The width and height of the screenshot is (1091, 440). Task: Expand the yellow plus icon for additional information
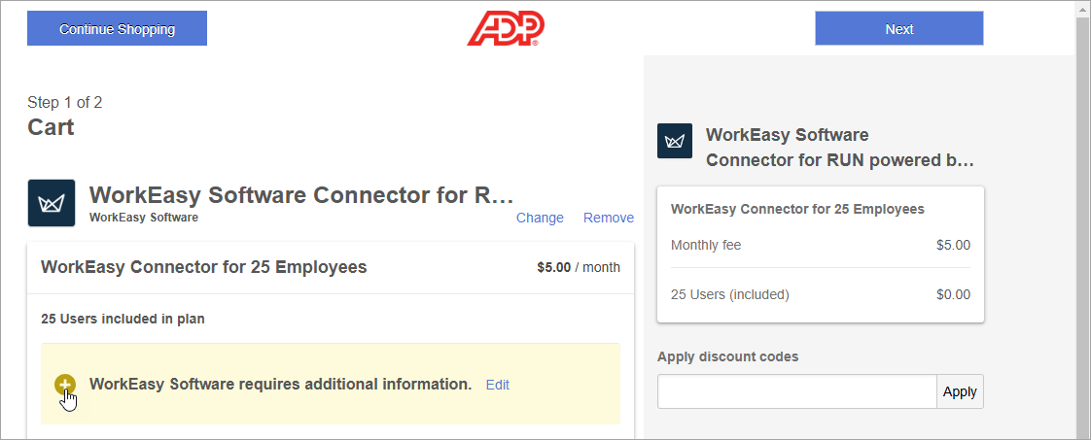point(65,384)
